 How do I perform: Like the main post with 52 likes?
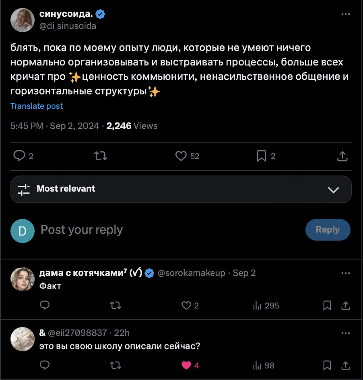(x=181, y=156)
